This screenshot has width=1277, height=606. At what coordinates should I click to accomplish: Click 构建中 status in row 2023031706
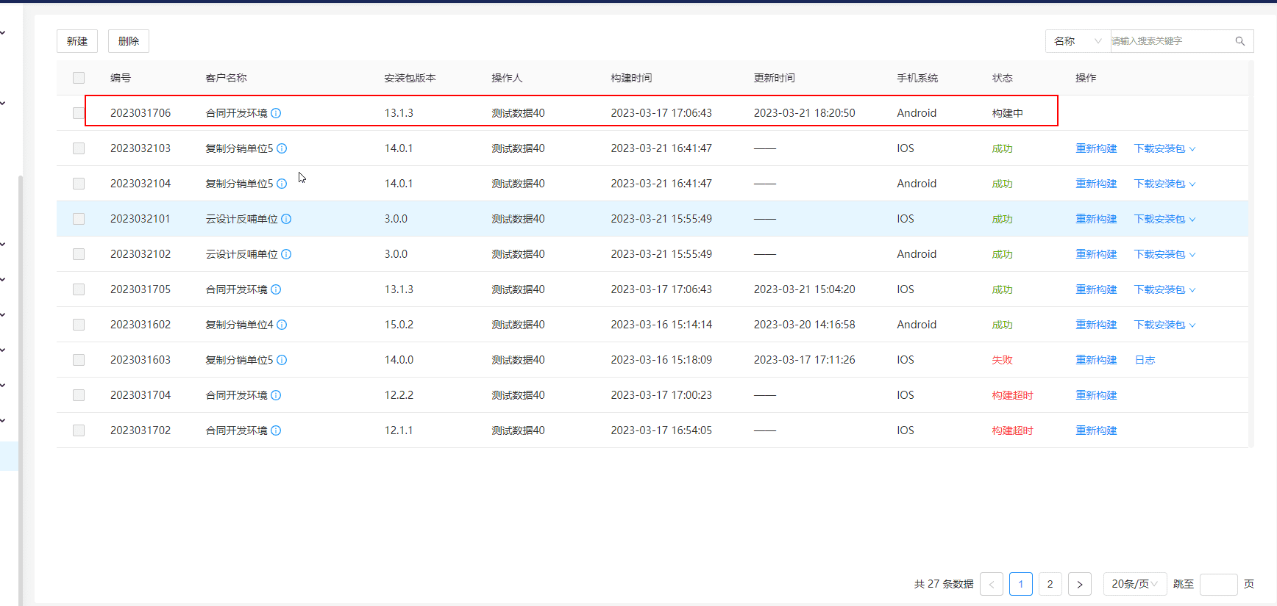point(1007,113)
